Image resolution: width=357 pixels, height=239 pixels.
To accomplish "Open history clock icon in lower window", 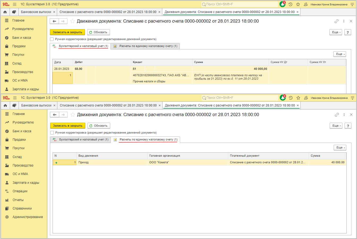I will tap(291, 98).
